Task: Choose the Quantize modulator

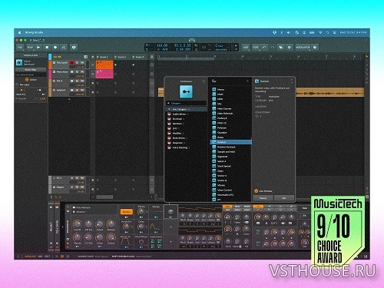Action: tap(230, 133)
